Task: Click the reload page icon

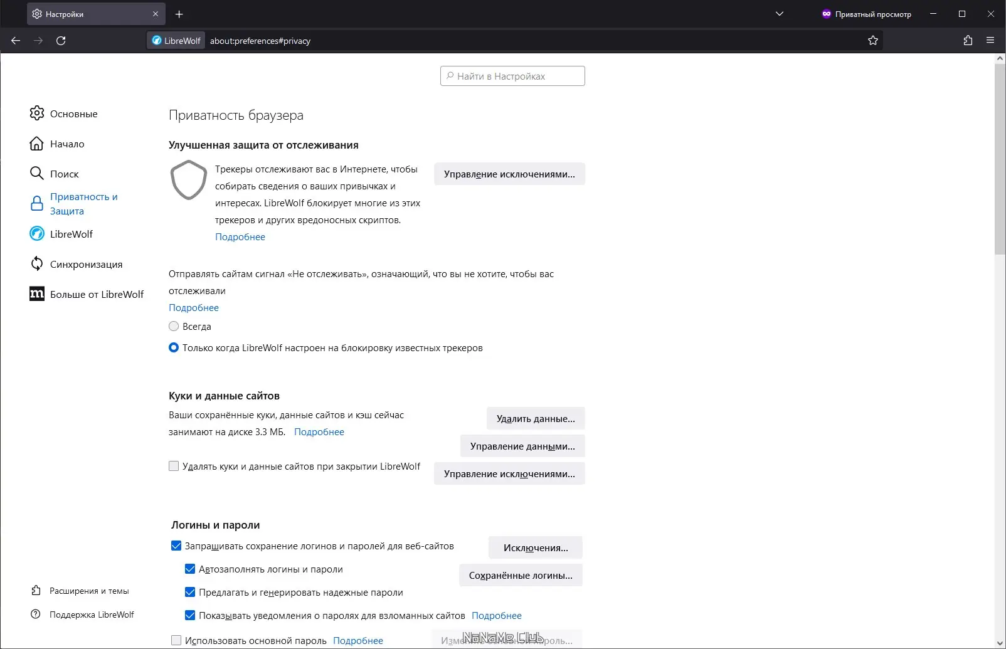Action: 61,41
